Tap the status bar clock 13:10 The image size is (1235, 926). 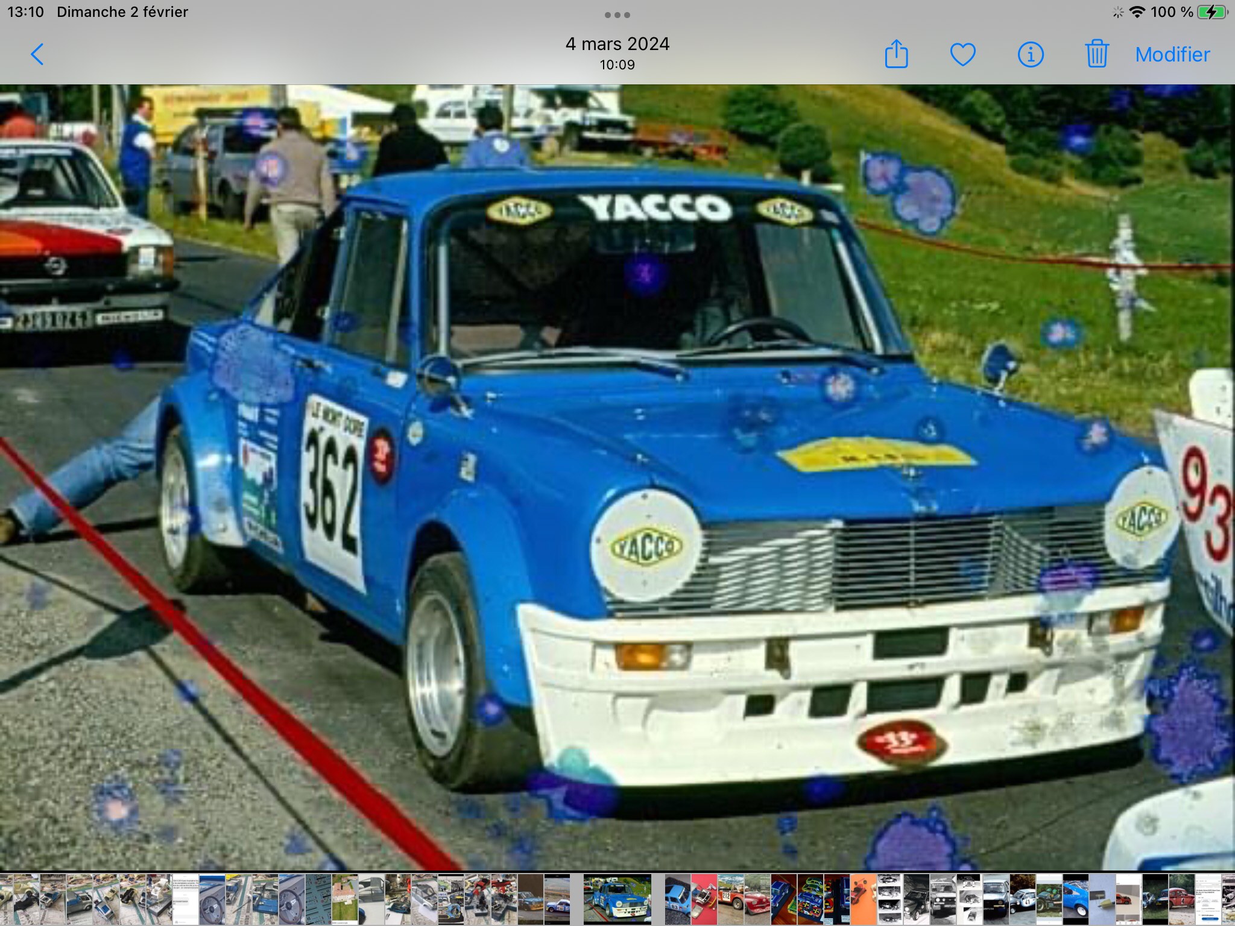(26, 12)
